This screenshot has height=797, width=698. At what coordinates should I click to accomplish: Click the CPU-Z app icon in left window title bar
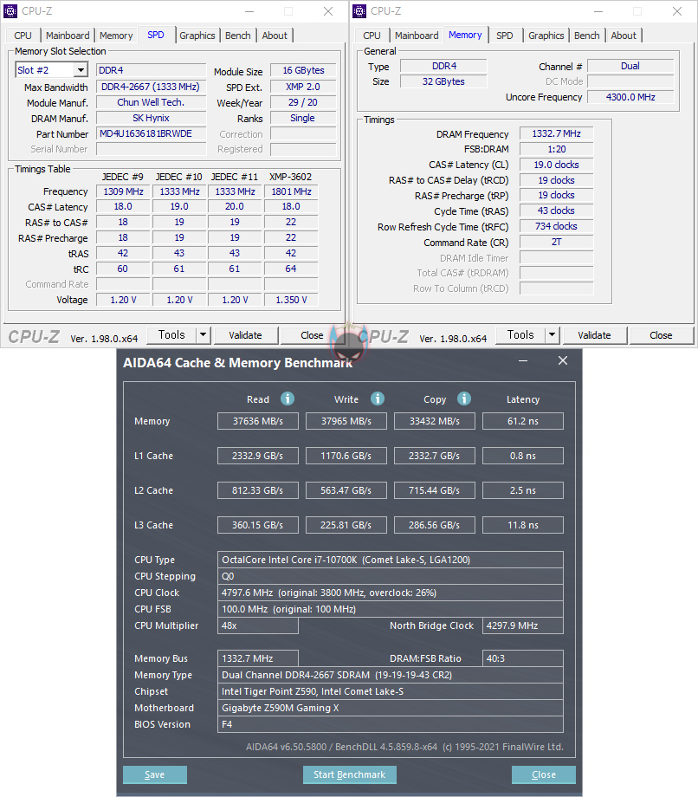[10, 10]
